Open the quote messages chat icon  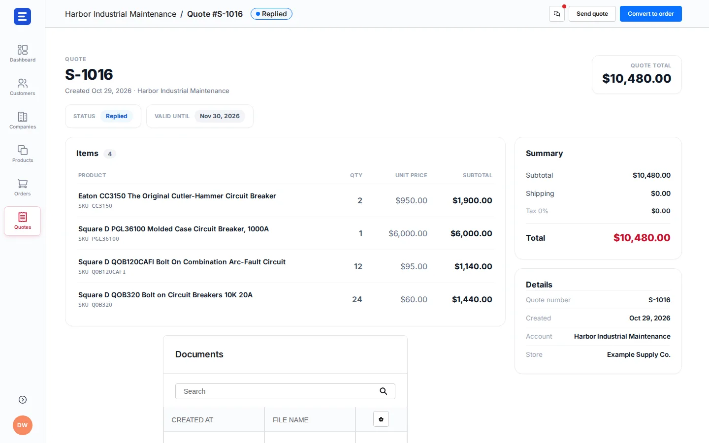click(x=557, y=14)
